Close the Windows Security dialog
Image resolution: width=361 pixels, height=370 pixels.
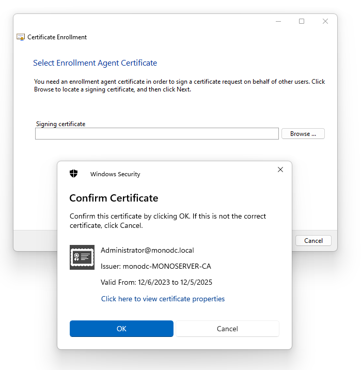point(280,169)
